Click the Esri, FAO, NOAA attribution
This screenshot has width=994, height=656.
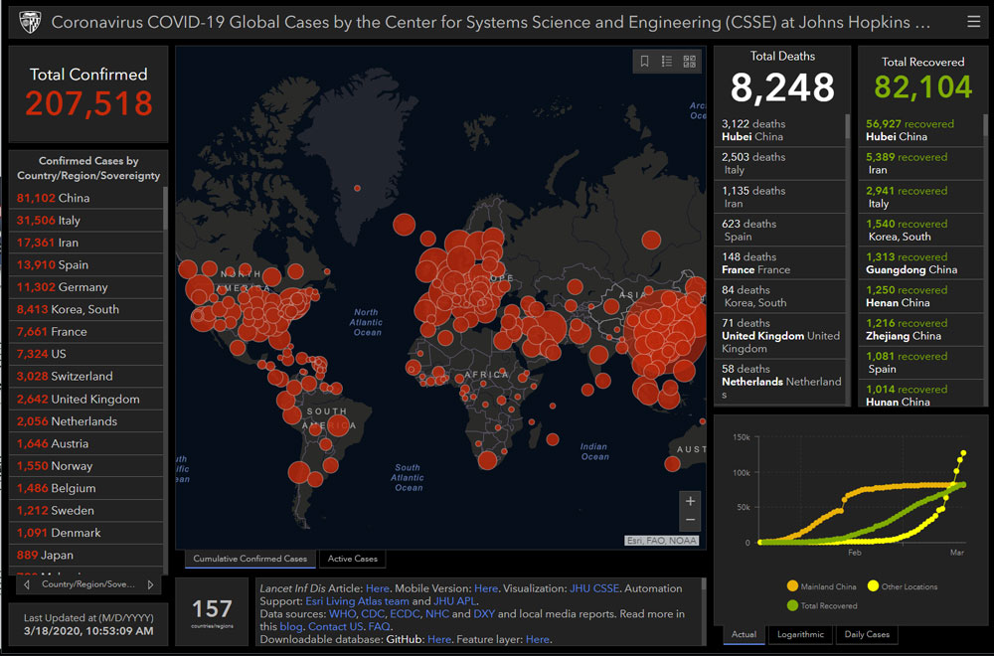tap(662, 541)
